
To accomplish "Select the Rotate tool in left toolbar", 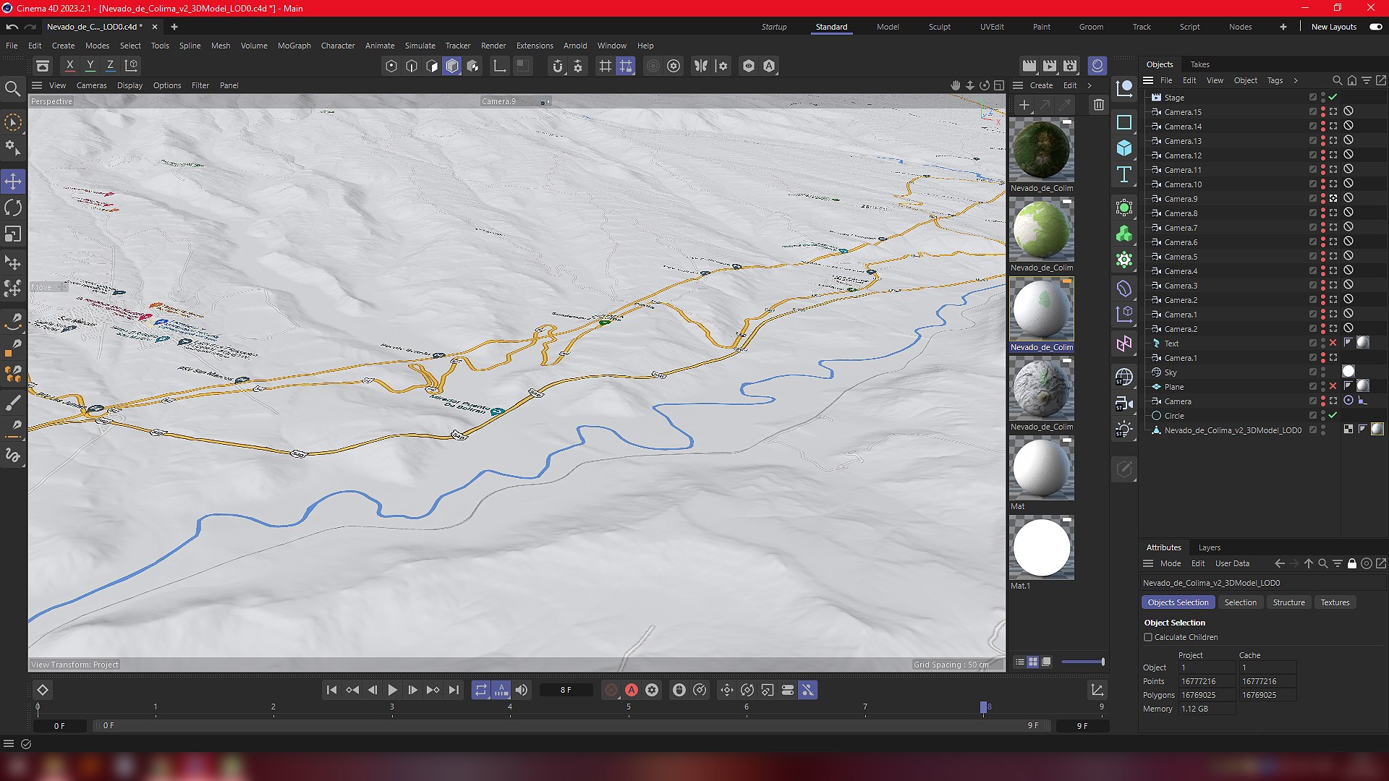I will (13, 208).
